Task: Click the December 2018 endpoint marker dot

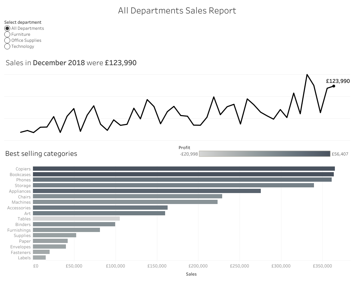Action: [334, 86]
